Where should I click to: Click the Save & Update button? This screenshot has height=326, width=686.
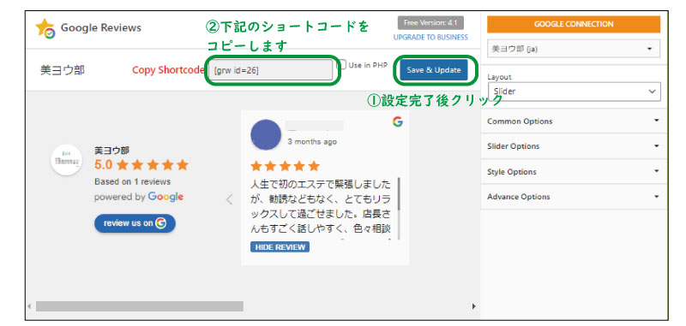(x=434, y=70)
